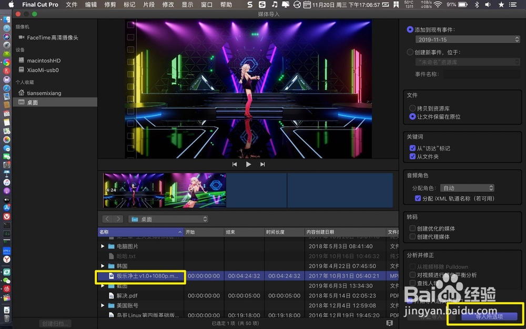Open the 文件 menu
The width and height of the screenshot is (526, 329).
72,4
